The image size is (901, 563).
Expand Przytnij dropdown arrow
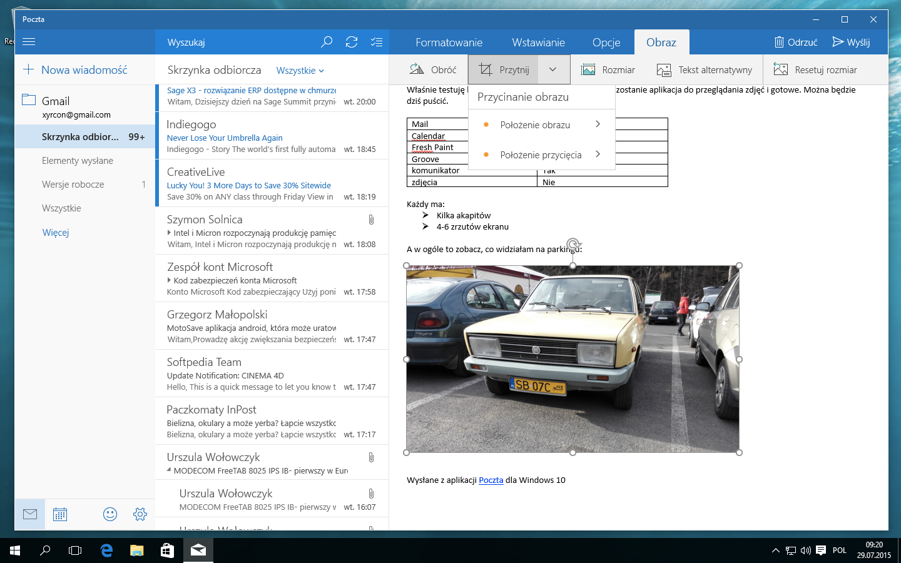[553, 69]
